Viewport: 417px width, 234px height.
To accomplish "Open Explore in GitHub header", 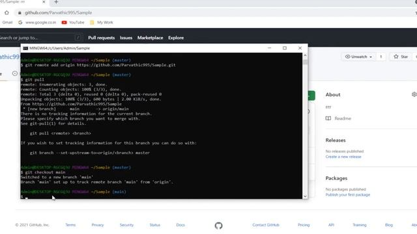I will click(x=176, y=38).
